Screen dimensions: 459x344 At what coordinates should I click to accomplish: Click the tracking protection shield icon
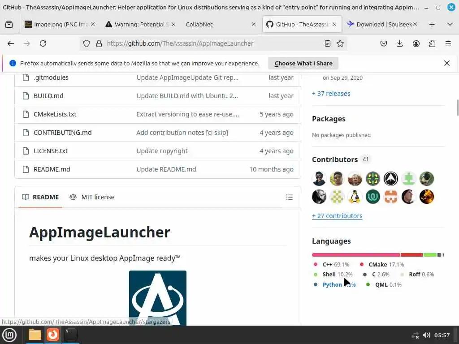[x=87, y=43]
